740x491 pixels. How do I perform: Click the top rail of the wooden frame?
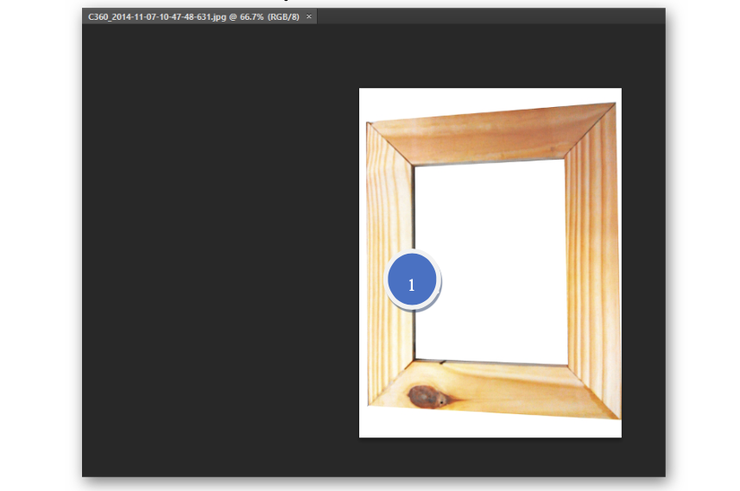(x=490, y=136)
